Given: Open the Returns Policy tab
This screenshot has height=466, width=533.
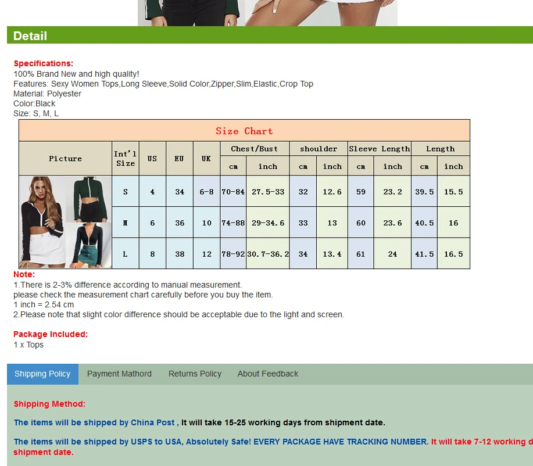Looking at the screenshot, I should pos(195,374).
